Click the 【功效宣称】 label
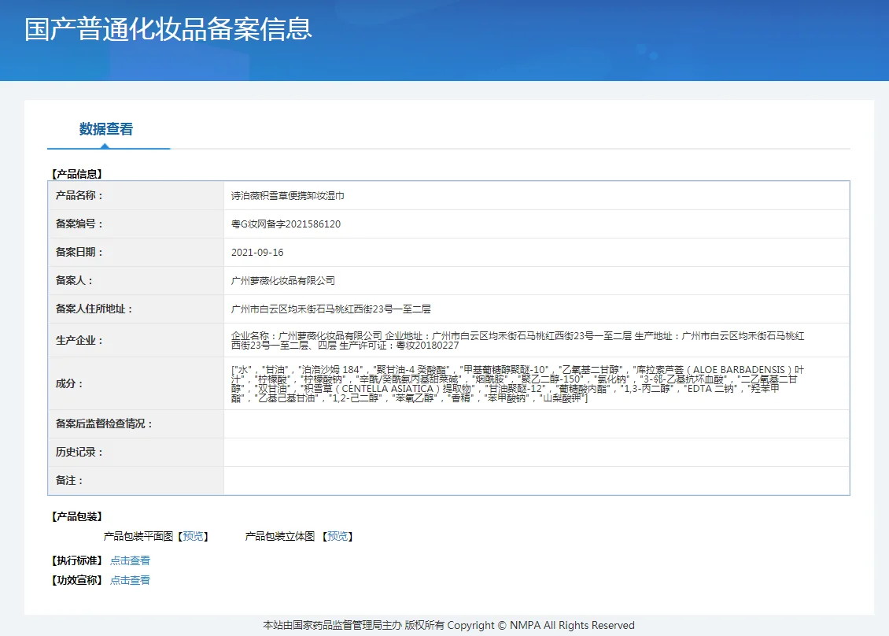The width and height of the screenshot is (889, 636). 77,580
